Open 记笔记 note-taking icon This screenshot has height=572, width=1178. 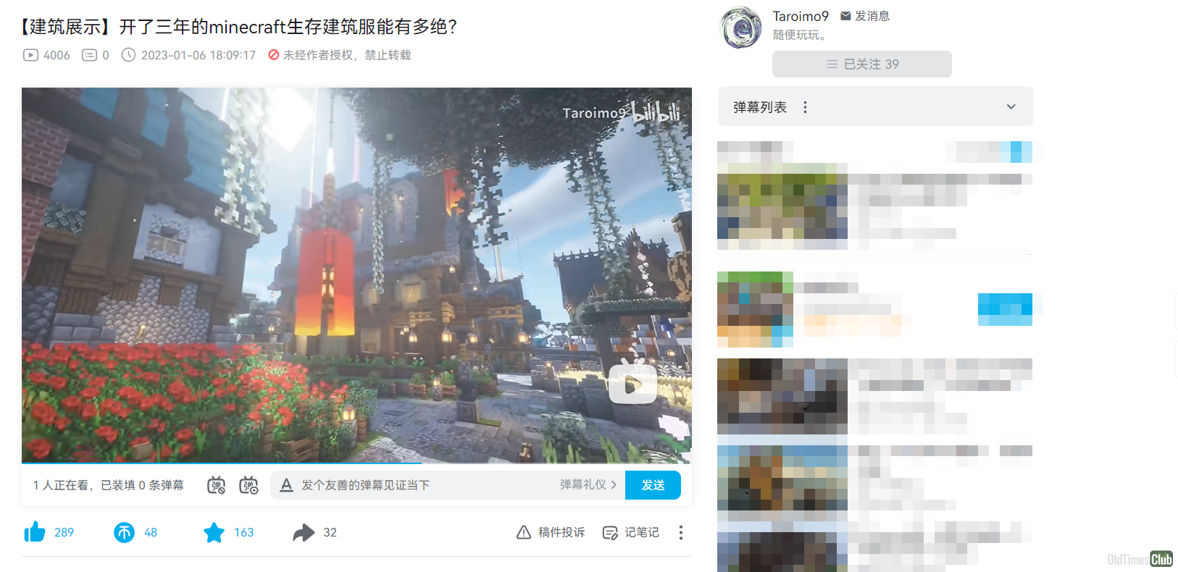click(610, 533)
